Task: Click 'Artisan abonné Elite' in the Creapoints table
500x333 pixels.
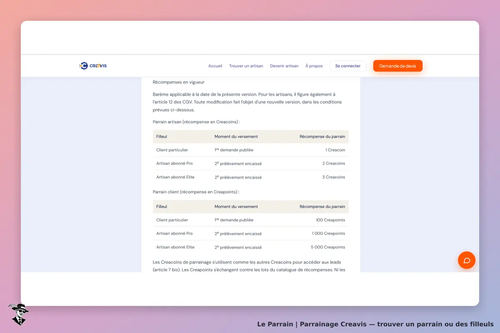Action: point(175,247)
